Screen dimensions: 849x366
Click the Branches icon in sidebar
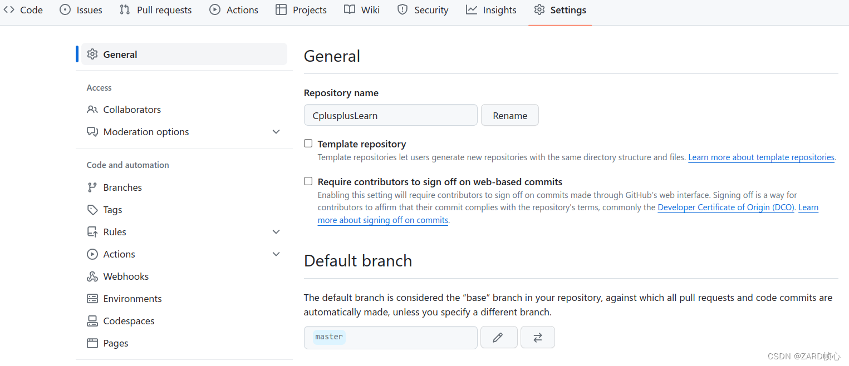(92, 187)
